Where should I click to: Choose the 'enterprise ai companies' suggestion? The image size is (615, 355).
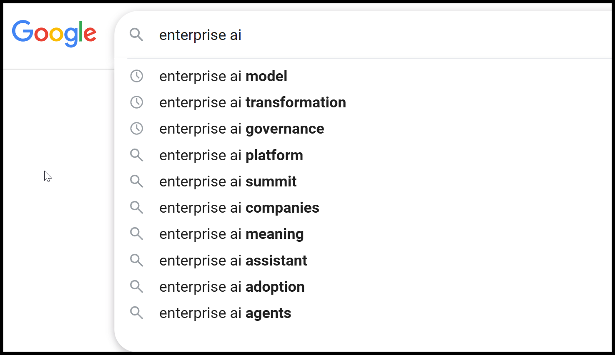tap(239, 208)
